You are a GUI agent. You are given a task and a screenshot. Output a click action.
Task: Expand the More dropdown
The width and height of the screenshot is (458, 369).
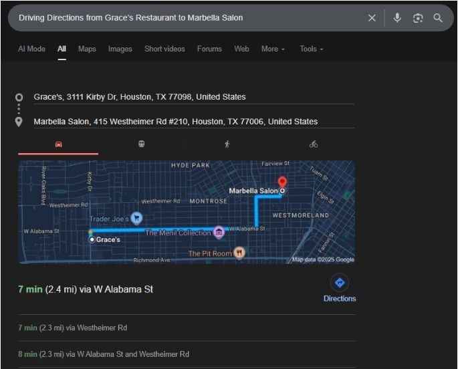click(273, 49)
